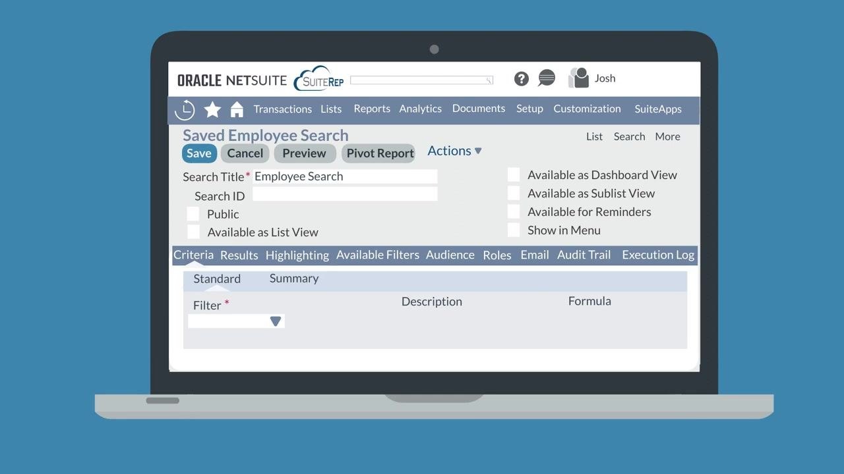Open the feedback chat bubble icon
Image resolution: width=844 pixels, height=474 pixels.
click(x=547, y=78)
